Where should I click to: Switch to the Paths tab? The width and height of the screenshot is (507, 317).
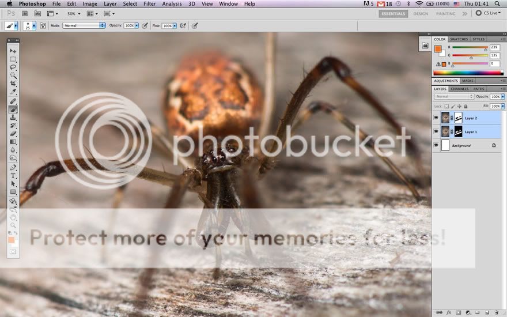click(x=479, y=89)
